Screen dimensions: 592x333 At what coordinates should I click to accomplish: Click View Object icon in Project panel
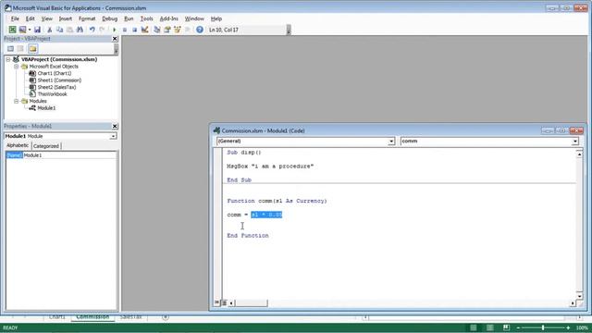pos(20,48)
